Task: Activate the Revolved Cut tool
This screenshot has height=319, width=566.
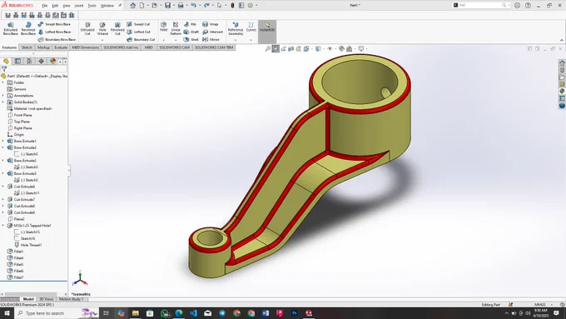Action: click(x=117, y=28)
